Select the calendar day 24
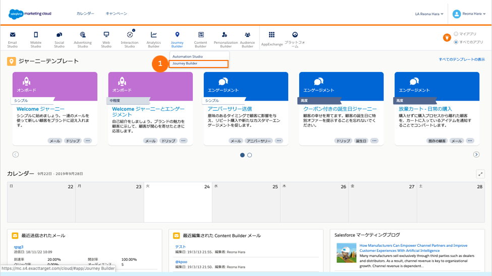The height and width of the screenshot is (276, 492). tap(178, 202)
